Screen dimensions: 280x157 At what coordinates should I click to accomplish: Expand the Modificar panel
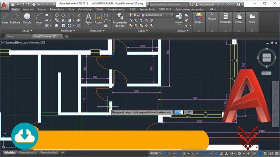68,31
